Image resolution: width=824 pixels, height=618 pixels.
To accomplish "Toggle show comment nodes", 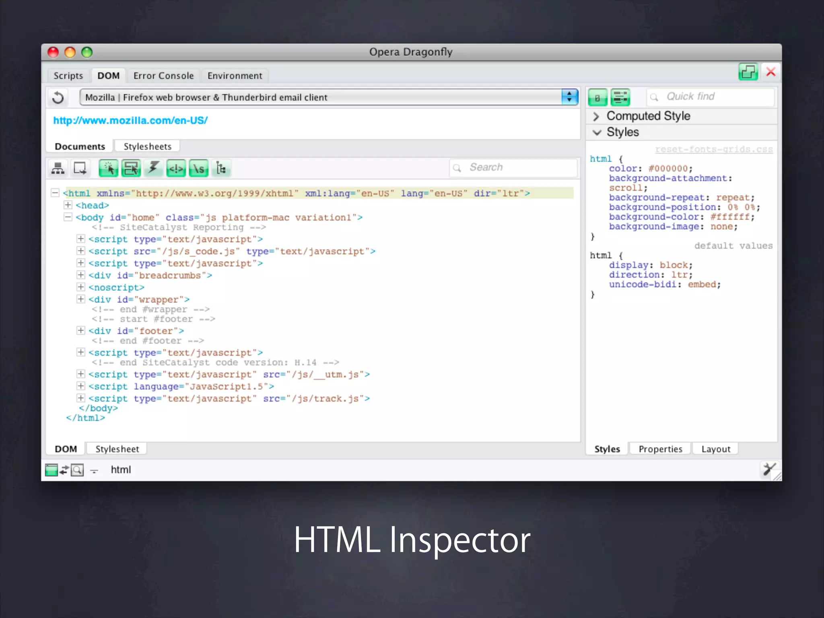I will tap(176, 168).
